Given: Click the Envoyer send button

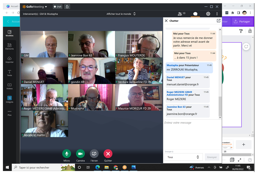Looking at the screenshot, I should pyautogui.click(x=212, y=157).
